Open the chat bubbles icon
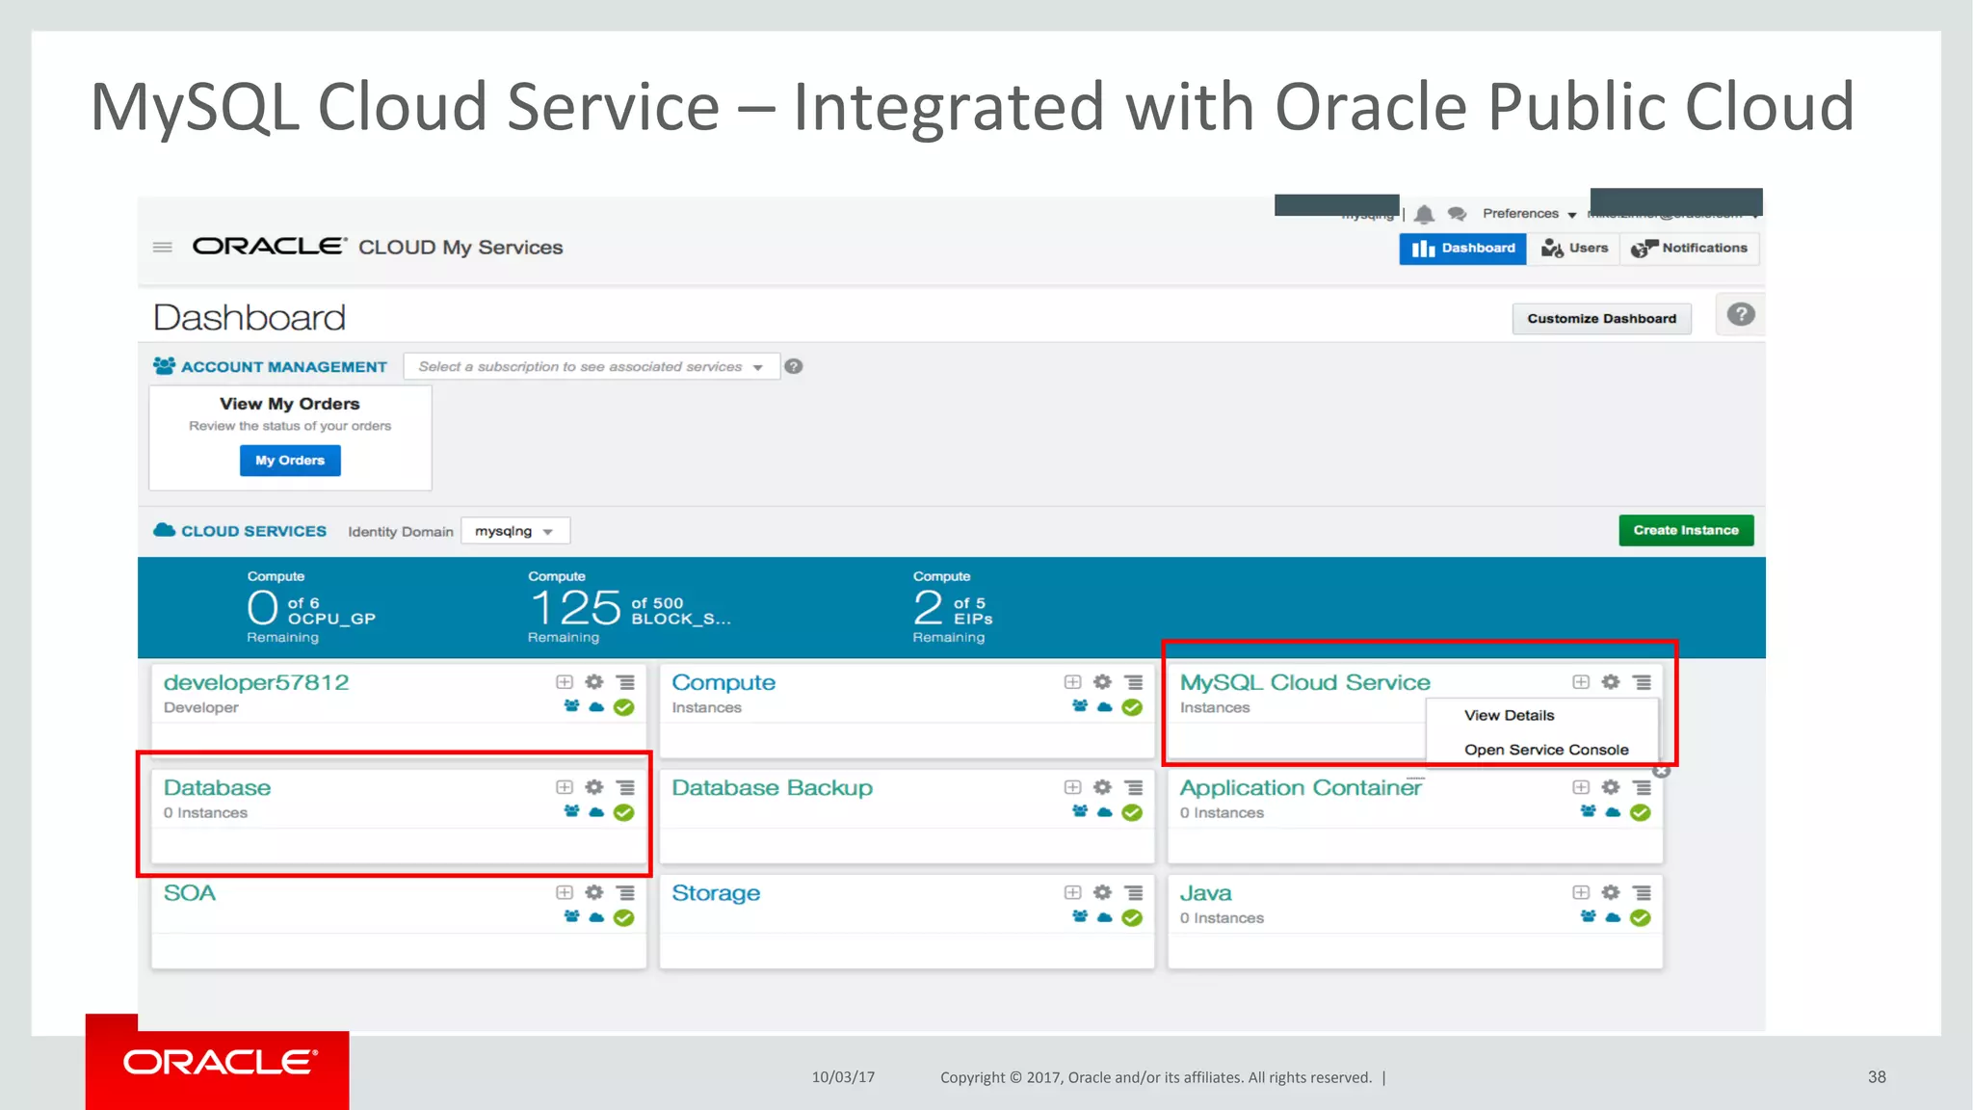 1457,214
